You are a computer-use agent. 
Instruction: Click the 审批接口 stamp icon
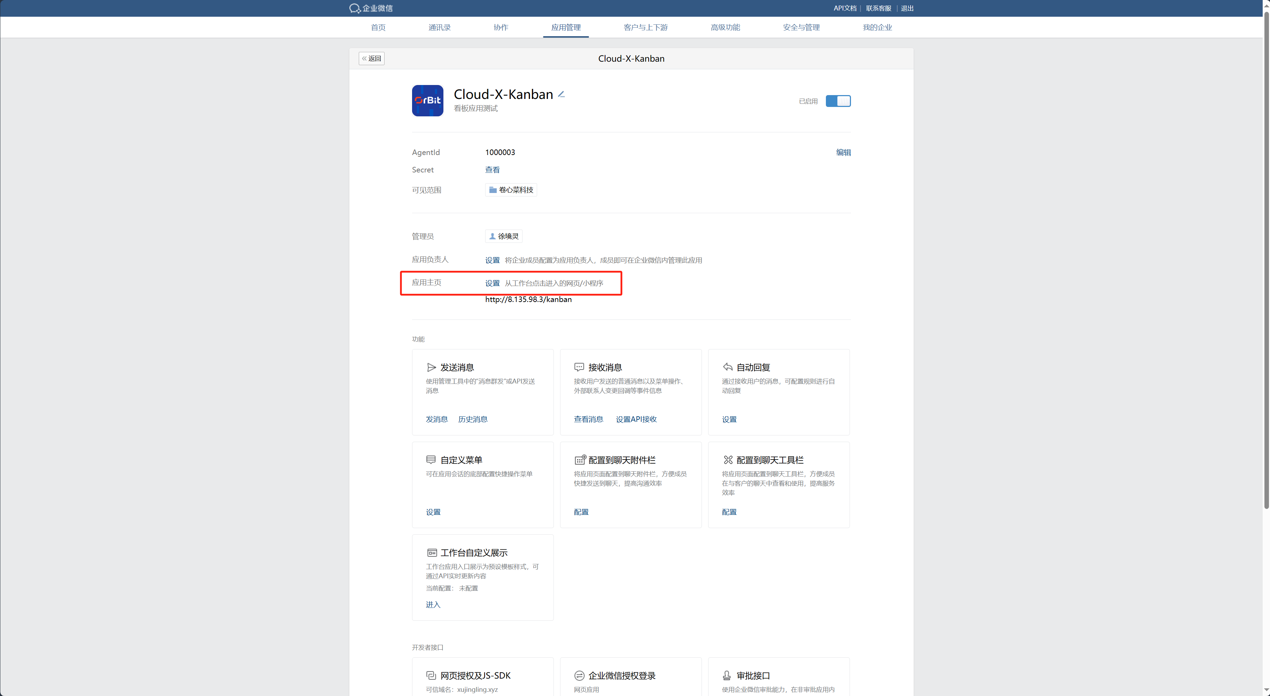[727, 675]
